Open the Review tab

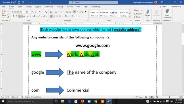(x=70, y=7)
